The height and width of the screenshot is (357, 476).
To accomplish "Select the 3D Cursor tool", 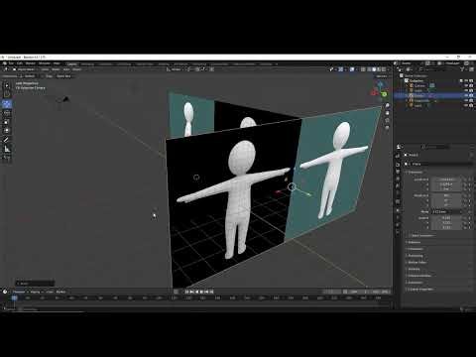I will tap(7, 94).
